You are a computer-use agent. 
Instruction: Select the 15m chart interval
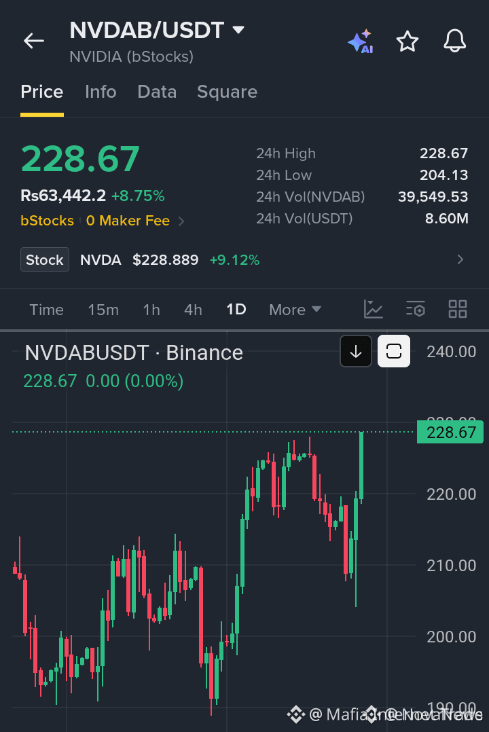pos(103,310)
